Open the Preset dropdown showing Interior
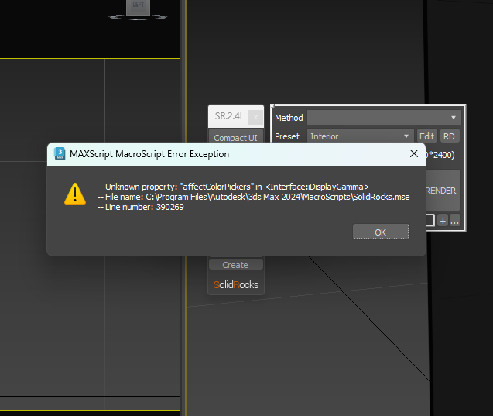493x416 pixels. [x=361, y=136]
